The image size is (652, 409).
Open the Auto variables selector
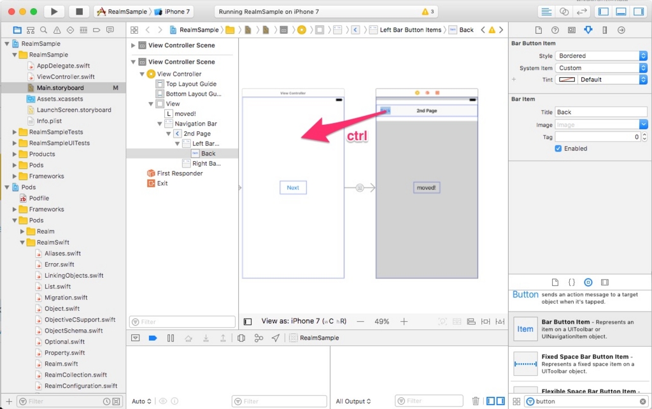141,401
